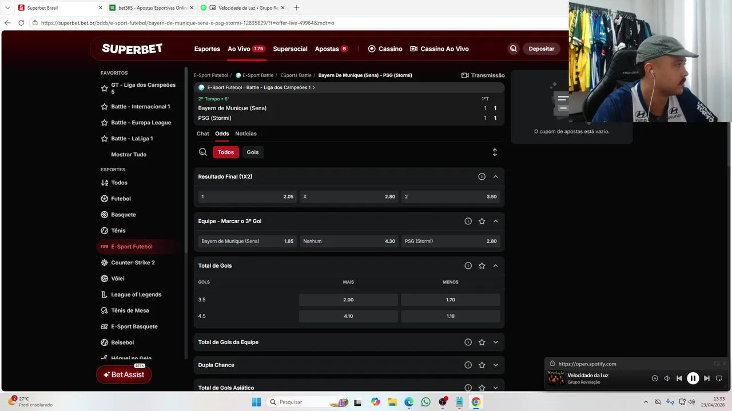Click browser address bar URL
The image size is (732, 411).
click(x=188, y=23)
